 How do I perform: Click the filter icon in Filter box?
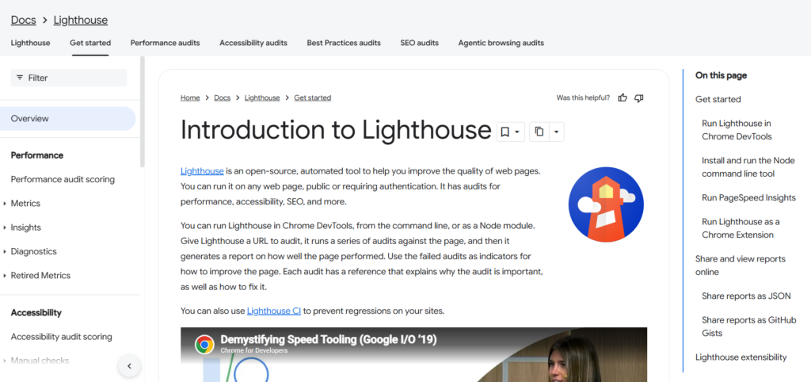pyautogui.click(x=20, y=78)
